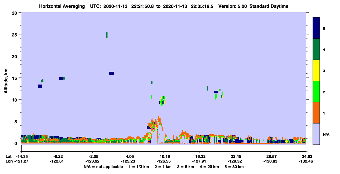340x174 pixels.
Task: Click the small green mark at 14 km
Action: (152, 83)
